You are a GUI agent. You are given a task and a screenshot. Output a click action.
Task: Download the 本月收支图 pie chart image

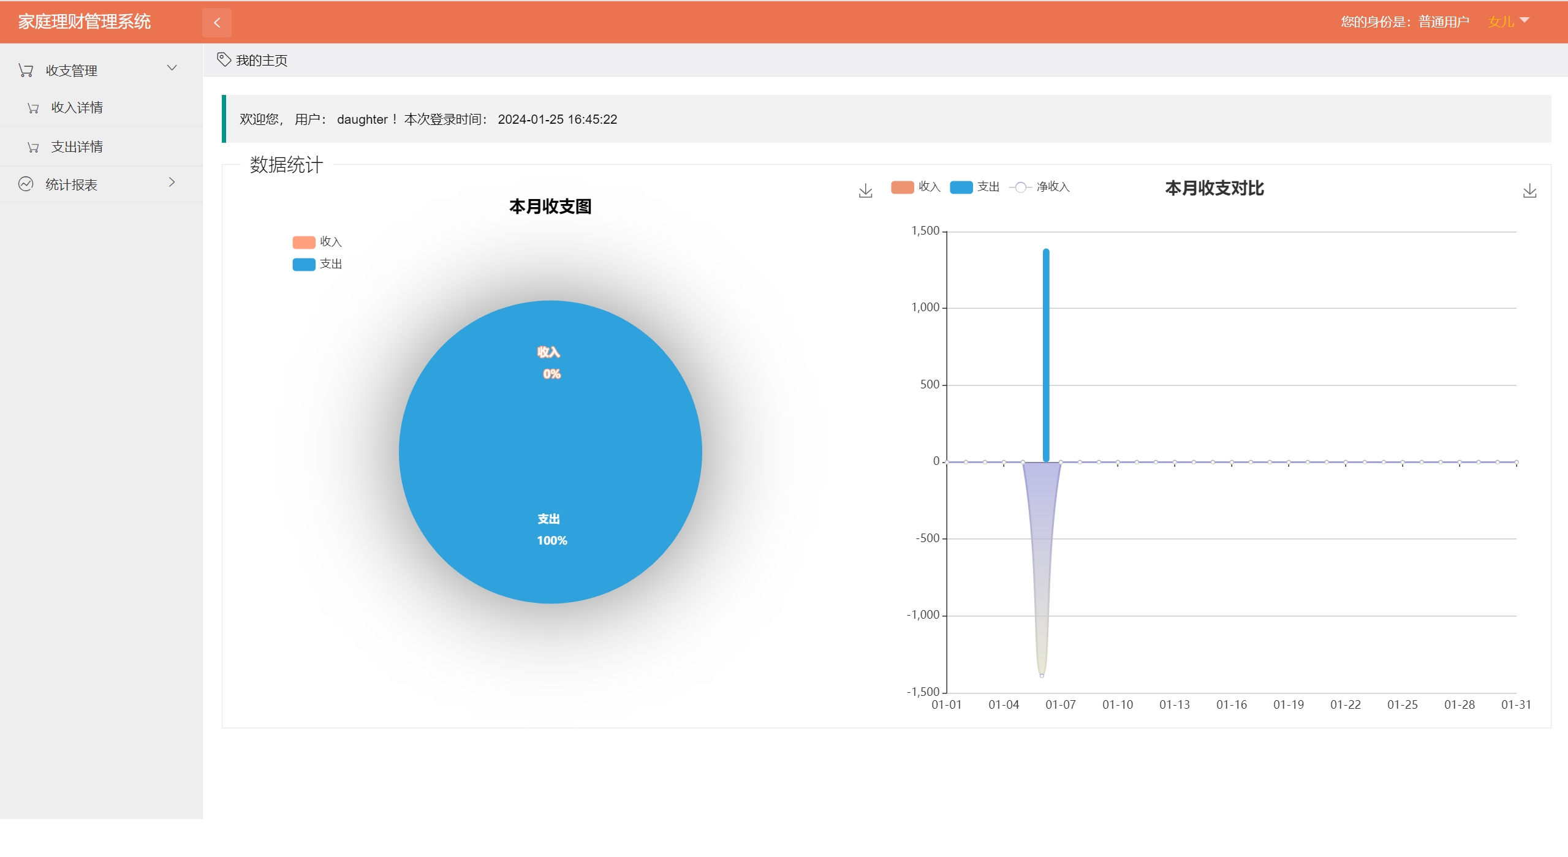[x=865, y=191]
